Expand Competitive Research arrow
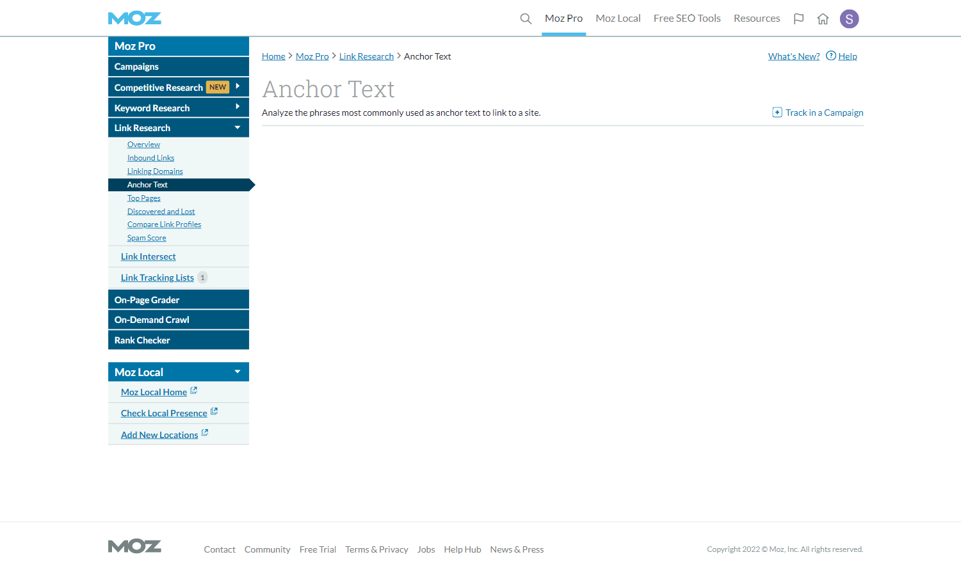This screenshot has width=961, height=582. coord(238,86)
